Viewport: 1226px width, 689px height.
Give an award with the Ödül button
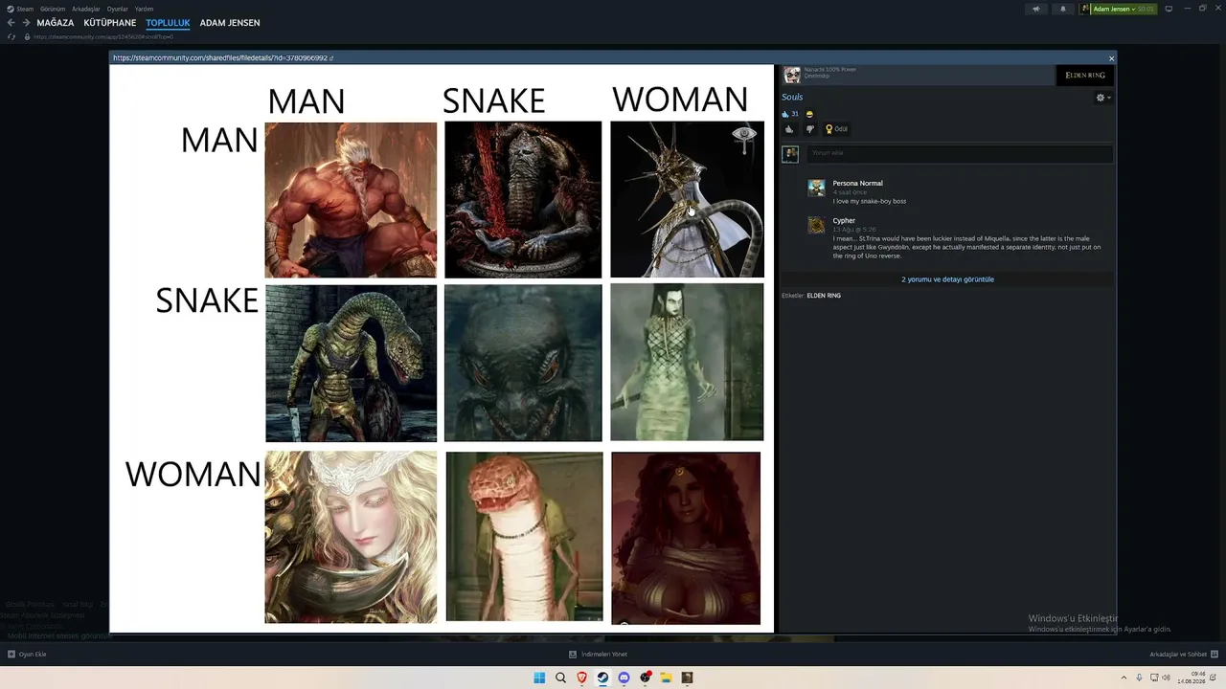pos(836,129)
